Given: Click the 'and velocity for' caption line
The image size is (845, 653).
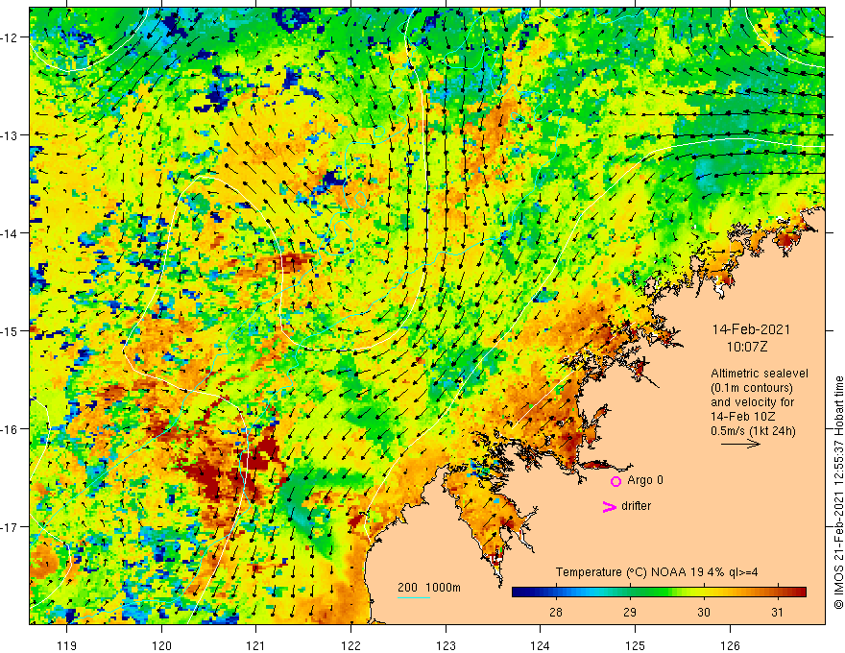Looking at the screenshot, I should click(752, 402).
